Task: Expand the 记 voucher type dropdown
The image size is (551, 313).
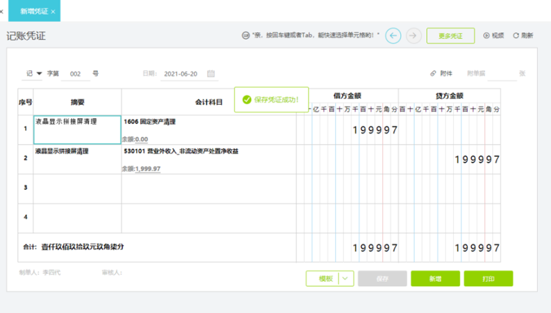Action: click(39, 73)
